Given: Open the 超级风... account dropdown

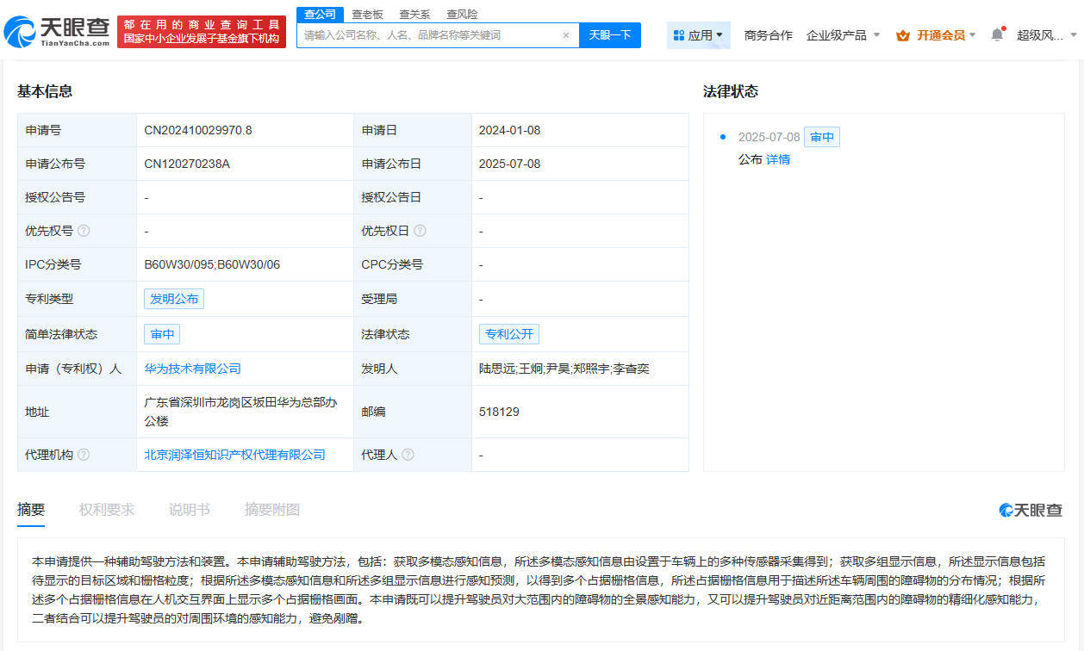Looking at the screenshot, I should point(1046,35).
